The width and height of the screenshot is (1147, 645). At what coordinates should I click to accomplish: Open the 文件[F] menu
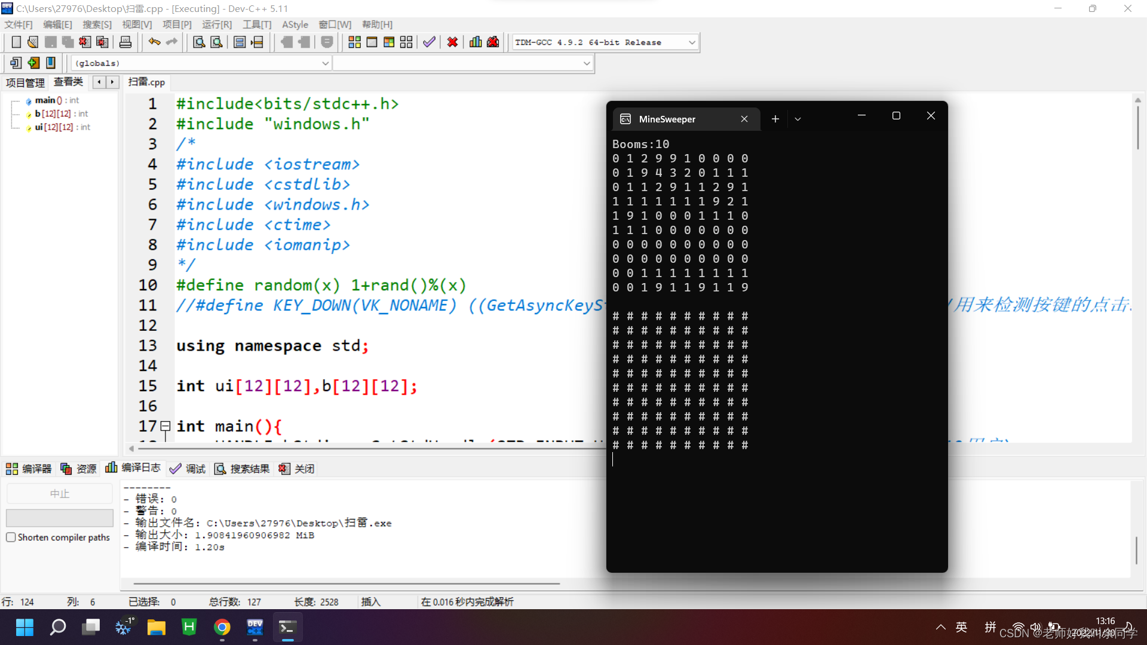pyautogui.click(x=19, y=24)
